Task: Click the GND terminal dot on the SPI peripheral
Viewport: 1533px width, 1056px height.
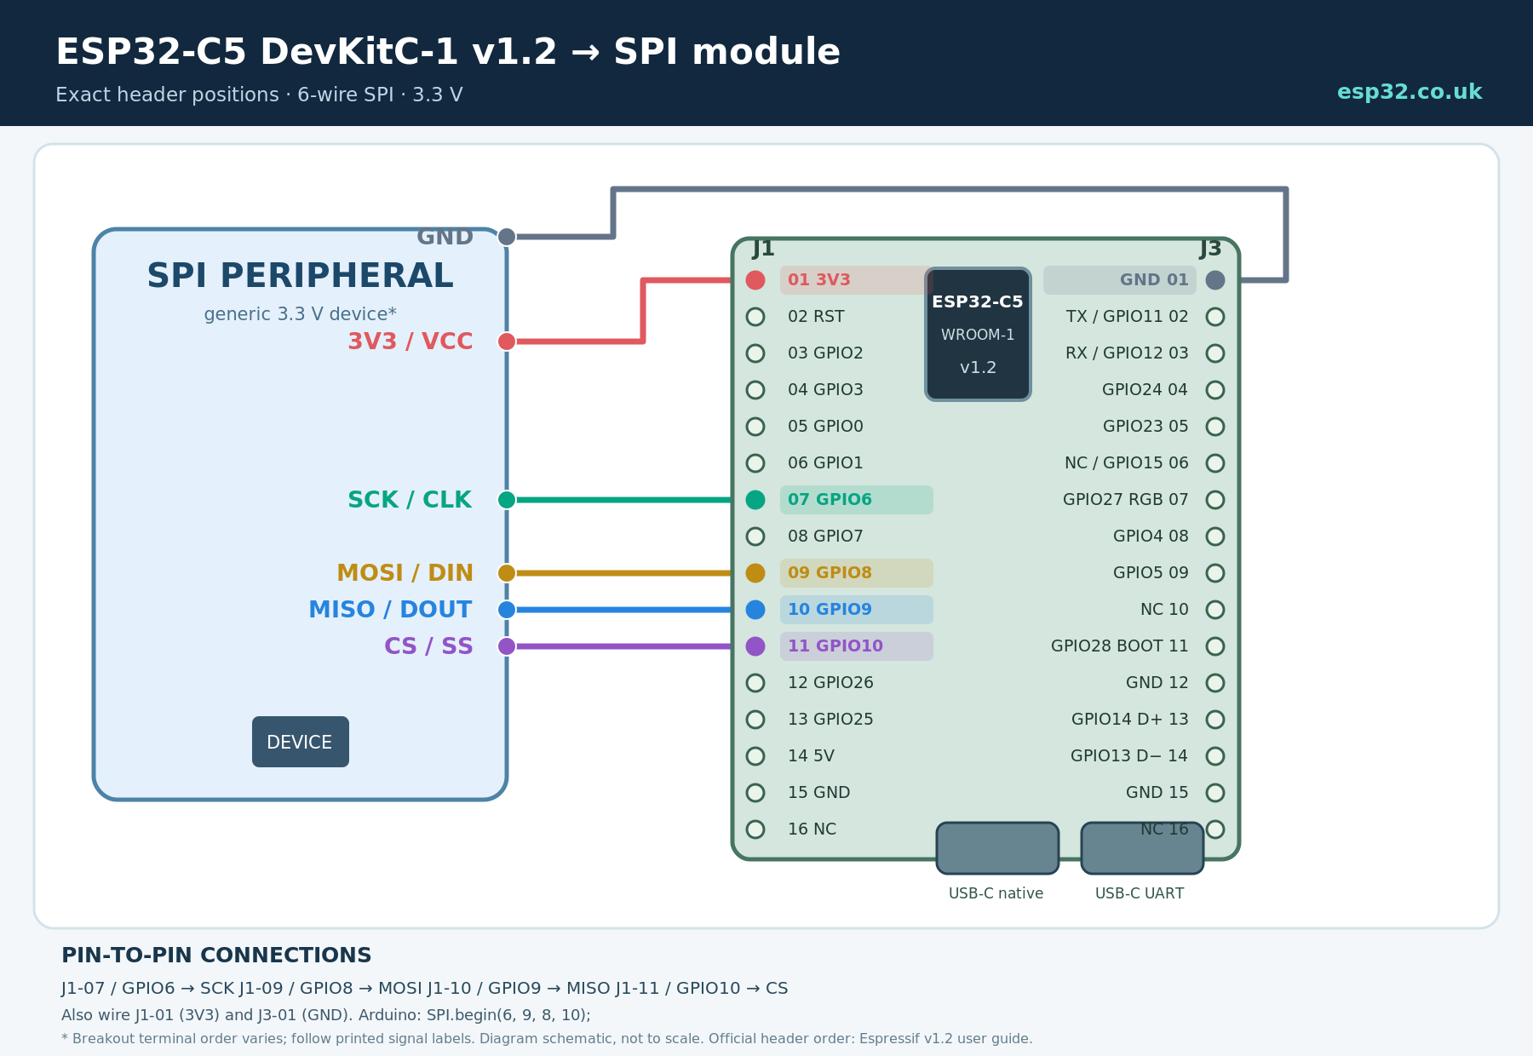Action: [x=507, y=237]
